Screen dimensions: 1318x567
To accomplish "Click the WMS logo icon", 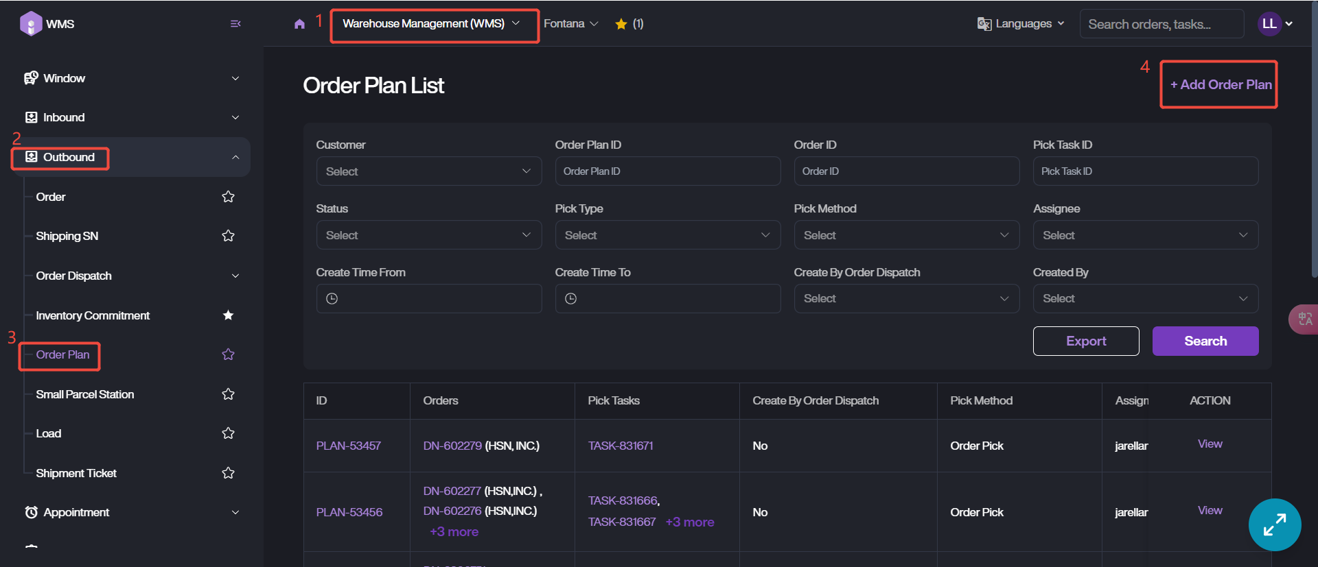I will coord(31,23).
